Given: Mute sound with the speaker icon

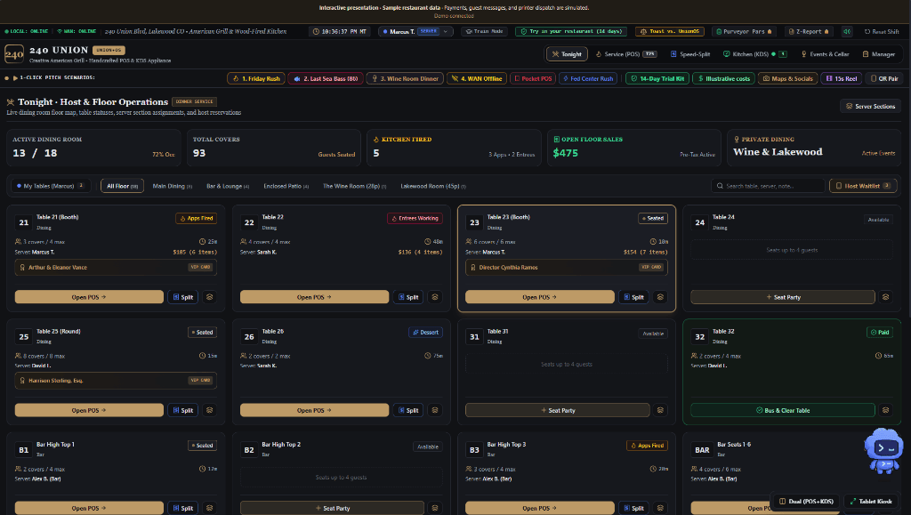Looking at the screenshot, I should pyautogui.click(x=847, y=31).
